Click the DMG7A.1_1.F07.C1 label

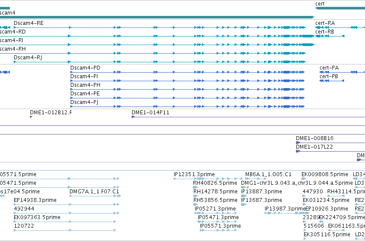[94, 191]
